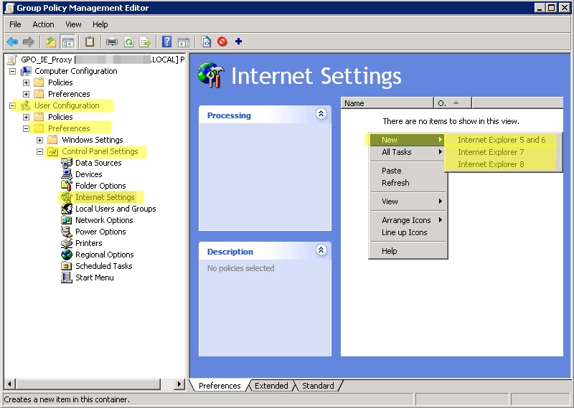Click the Forward arrow toolbar icon
The image size is (574, 408).
click(28, 42)
